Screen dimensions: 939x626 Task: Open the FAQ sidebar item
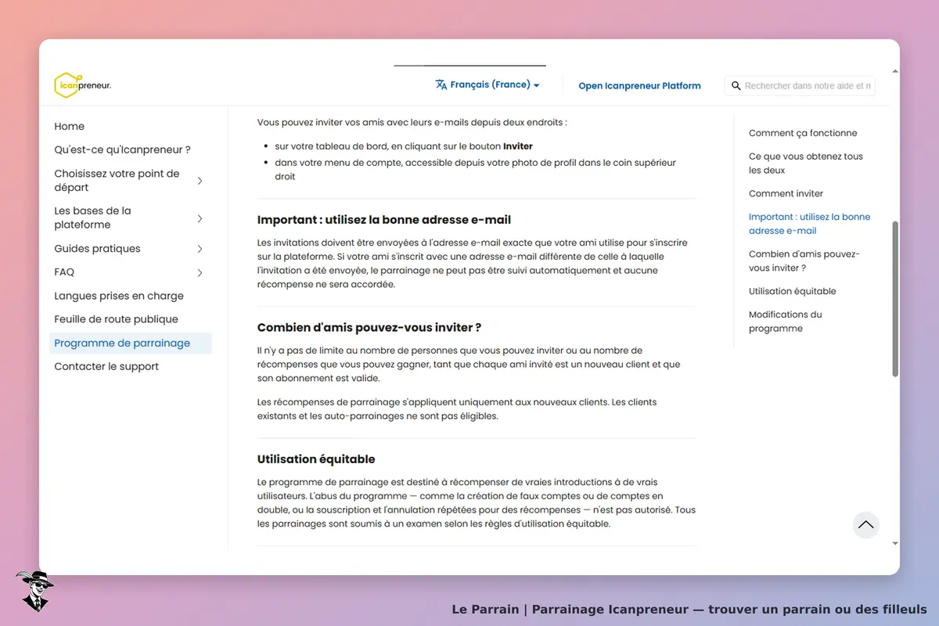tap(64, 272)
